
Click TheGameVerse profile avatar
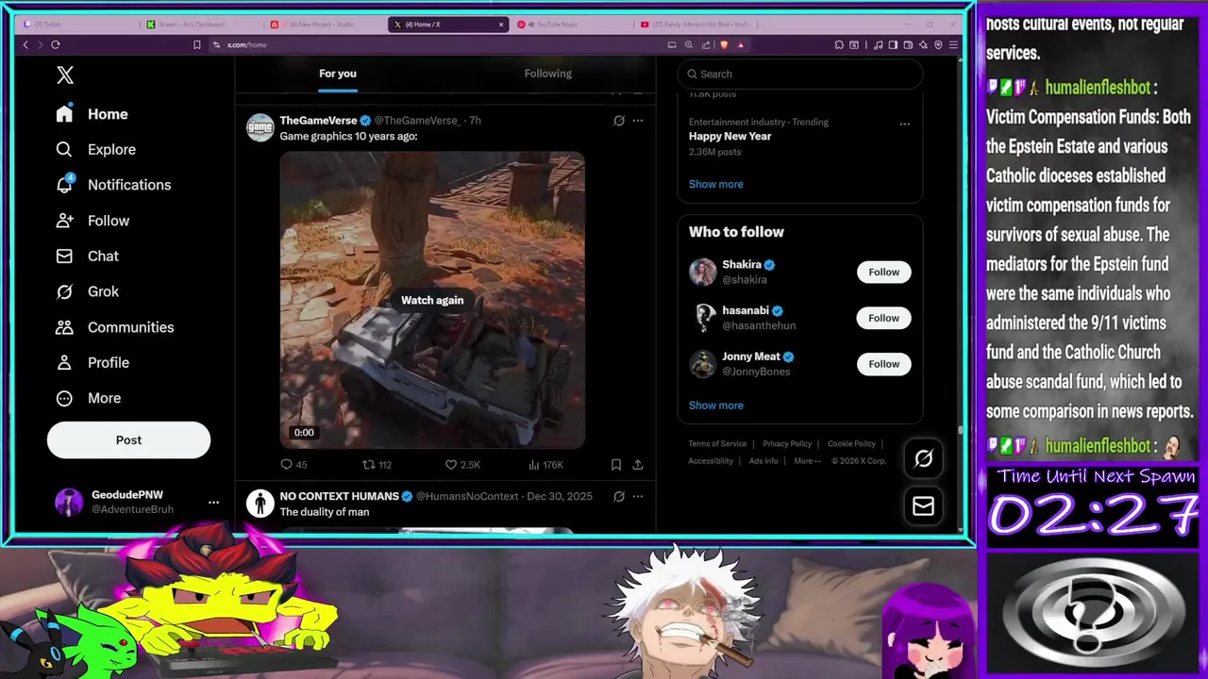click(260, 127)
